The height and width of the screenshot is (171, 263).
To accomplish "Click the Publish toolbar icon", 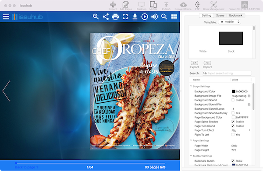I will (166, 5).
